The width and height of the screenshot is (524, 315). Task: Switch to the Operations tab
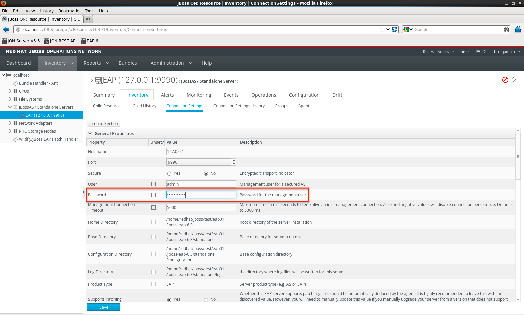pyautogui.click(x=264, y=95)
